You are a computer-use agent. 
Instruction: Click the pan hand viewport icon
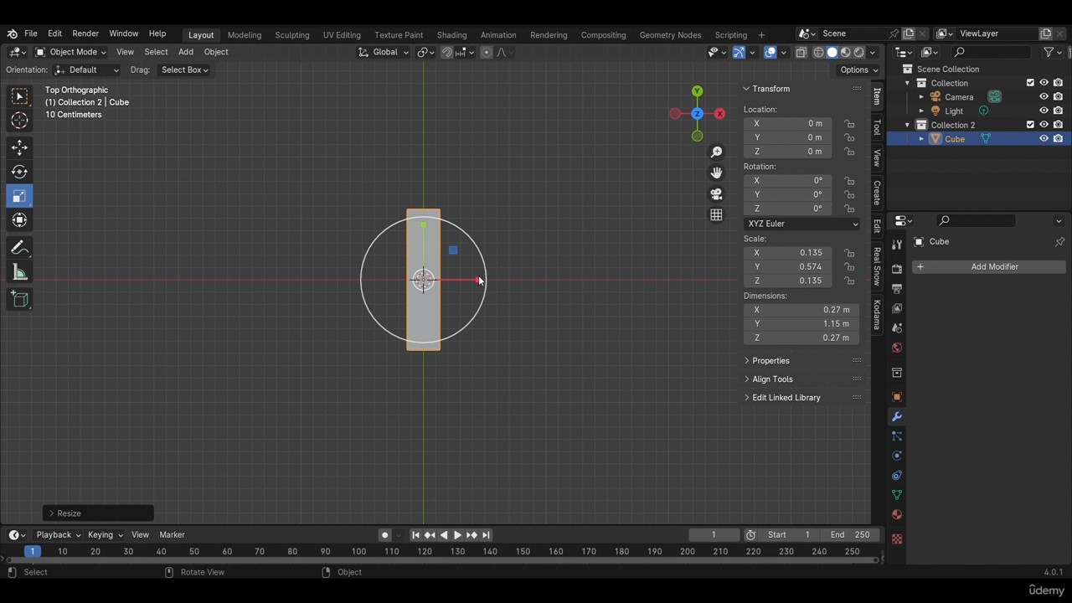[716, 173]
